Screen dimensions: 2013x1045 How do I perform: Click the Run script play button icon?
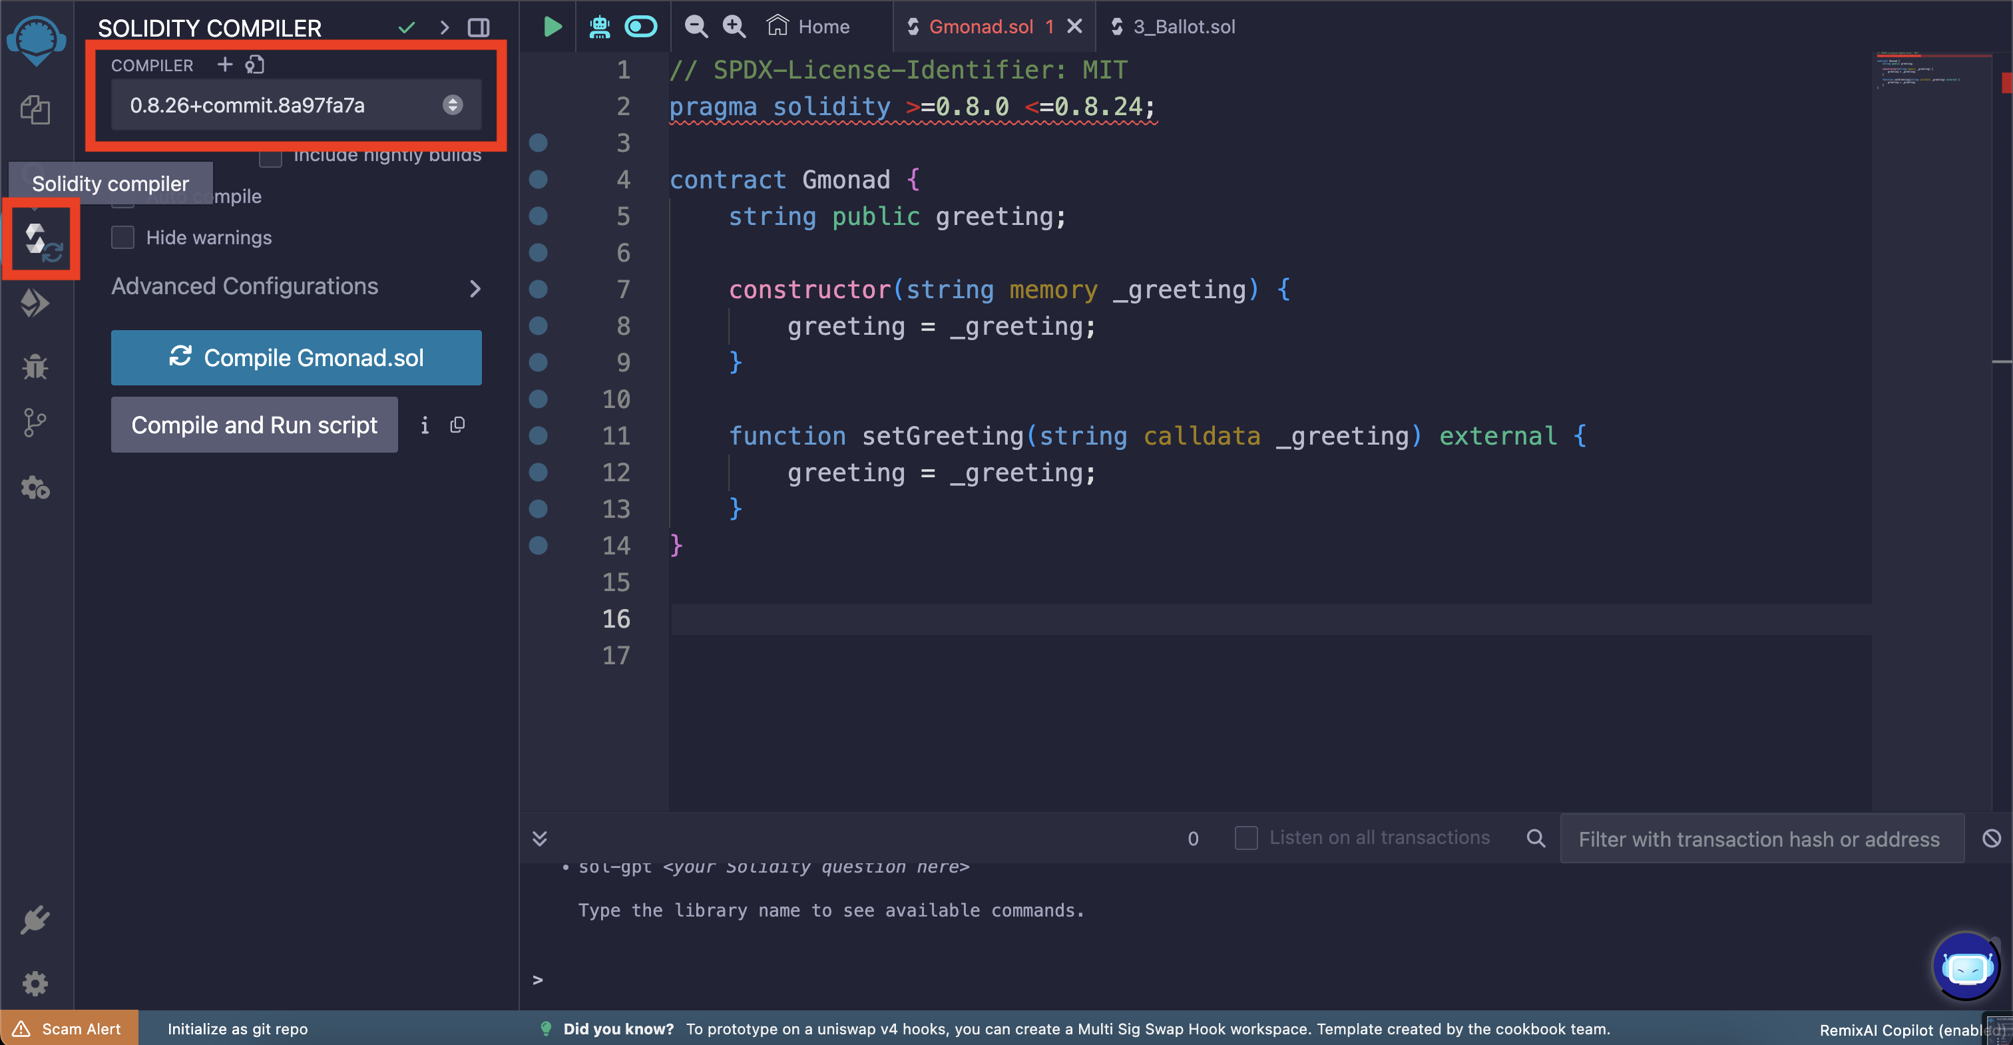click(x=551, y=25)
